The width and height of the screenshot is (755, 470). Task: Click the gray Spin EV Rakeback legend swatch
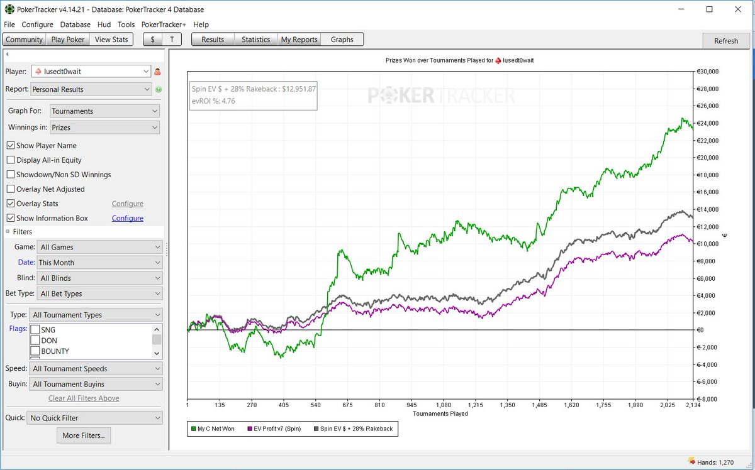coord(315,429)
